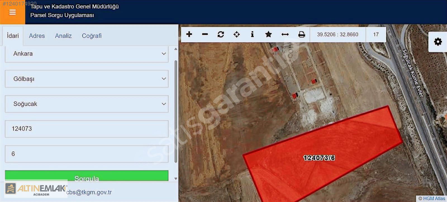Click the block number field 124073
Viewport: 447px width, 202px height.
87,129
